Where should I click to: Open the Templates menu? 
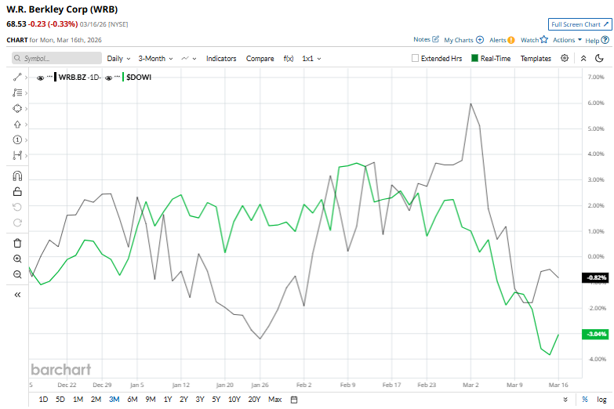point(536,58)
